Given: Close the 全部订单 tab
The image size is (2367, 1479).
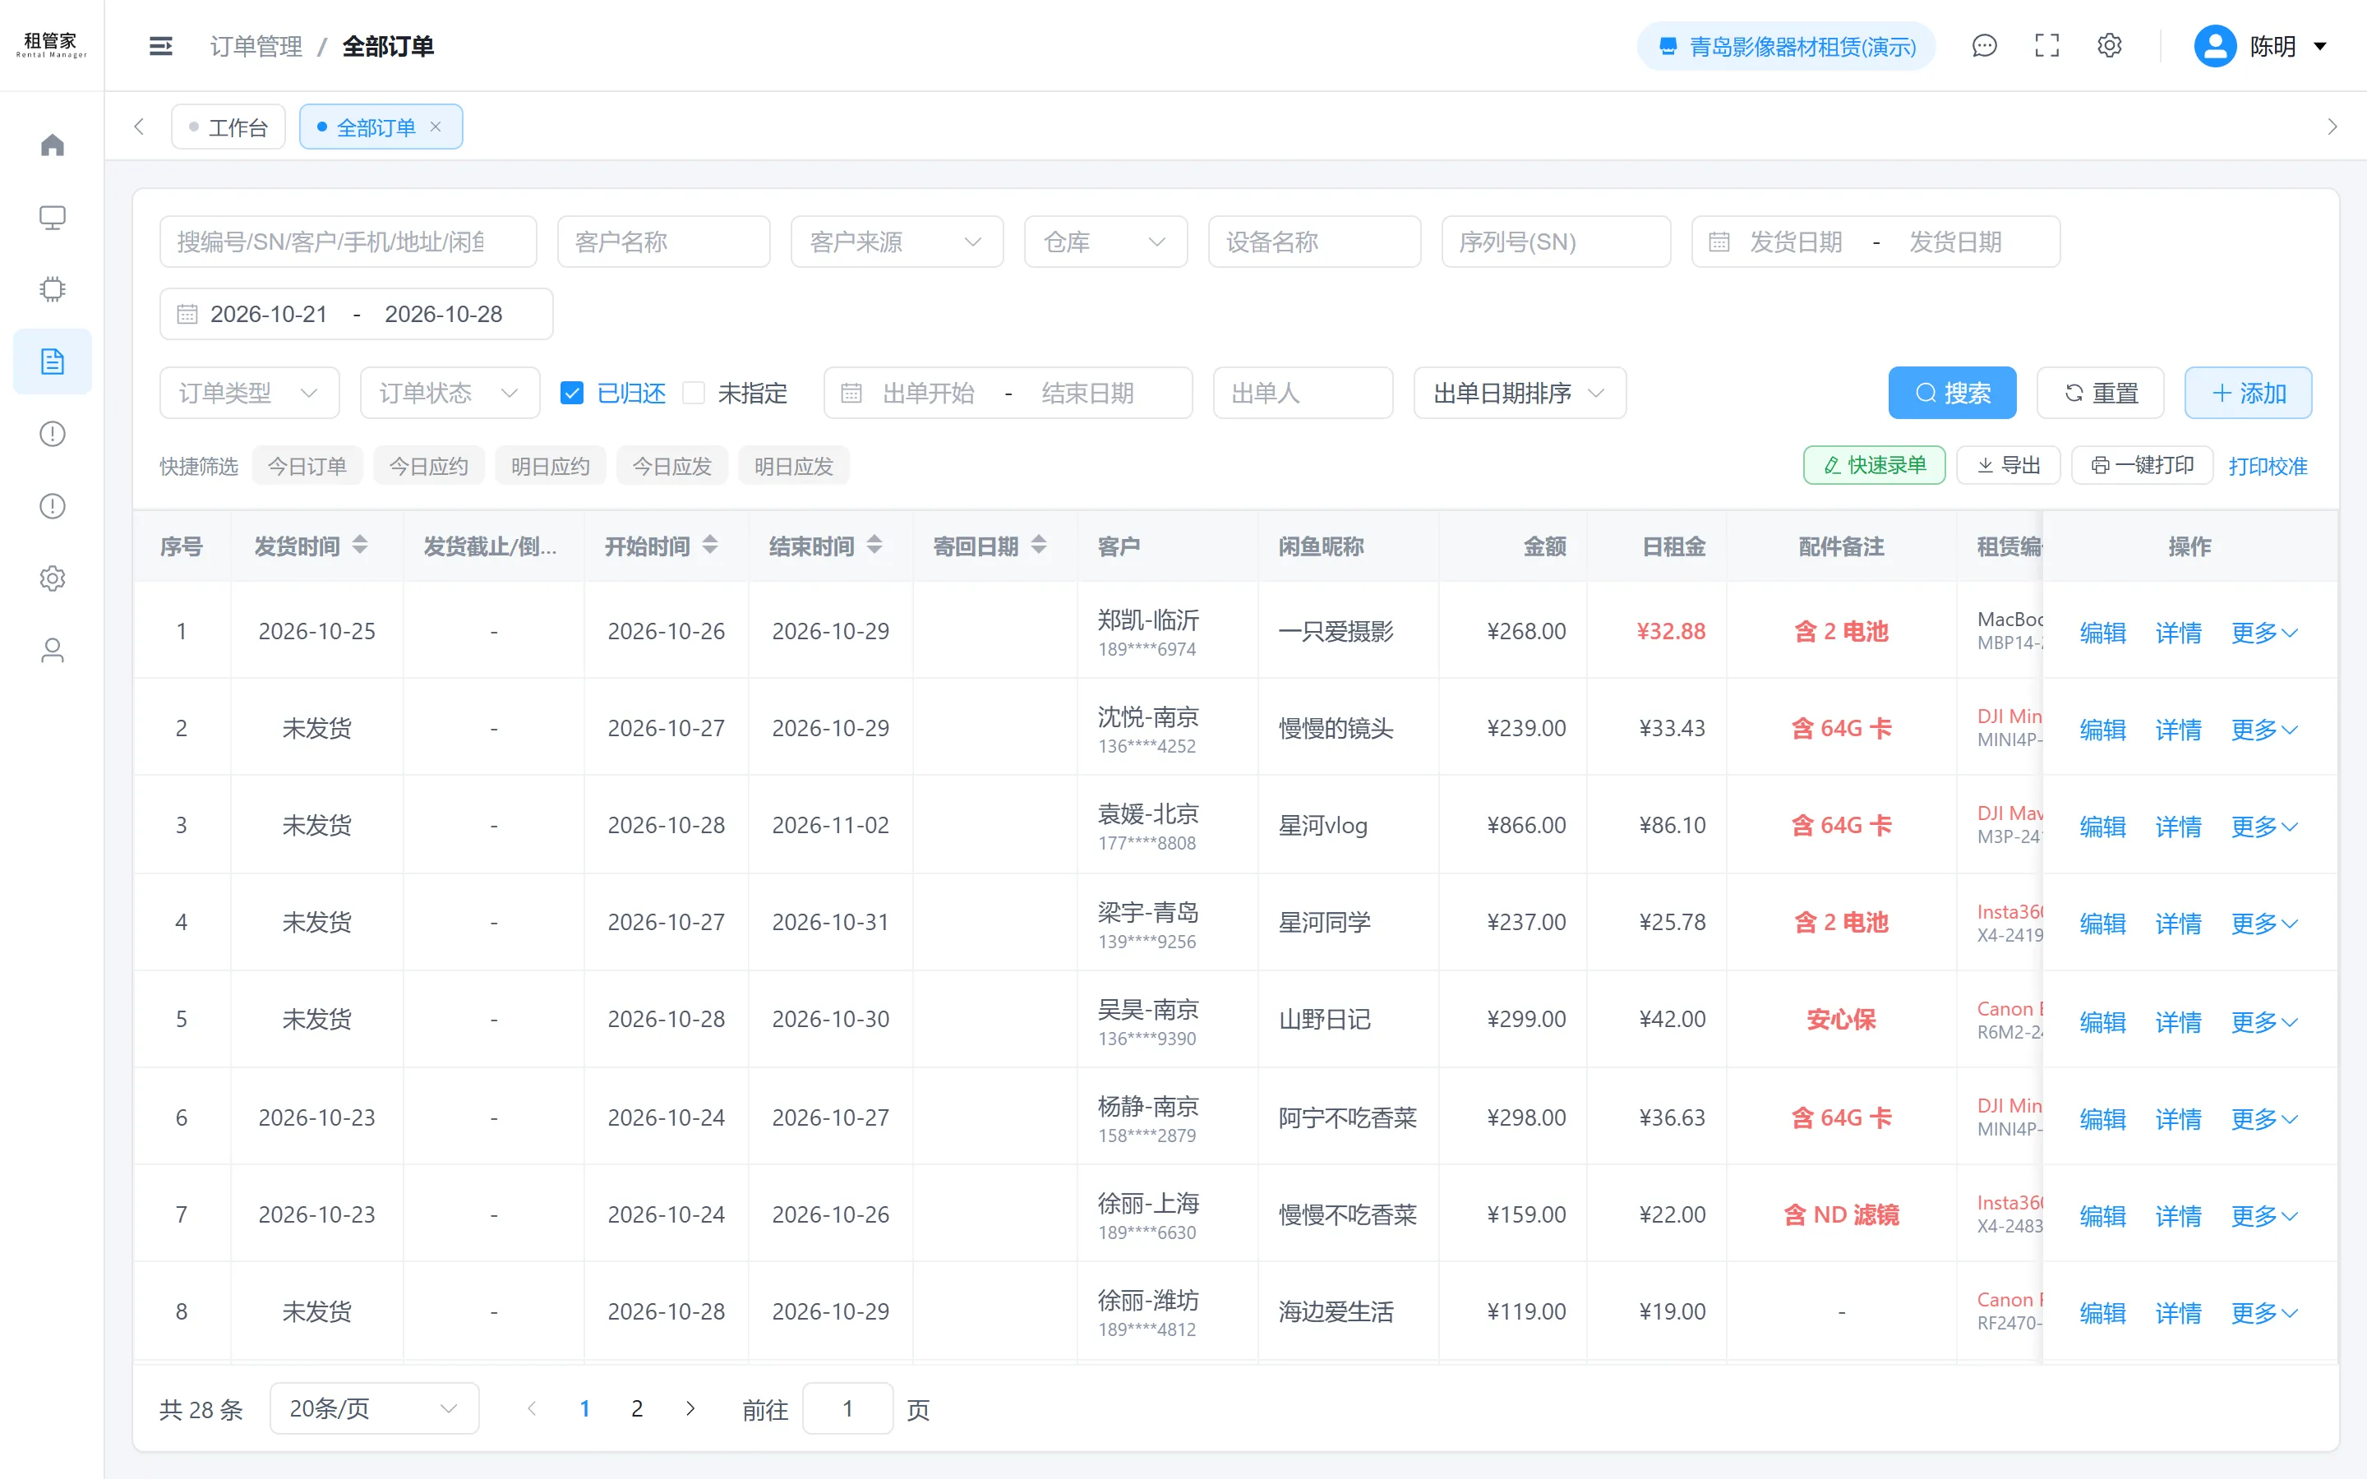Looking at the screenshot, I should pos(436,127).
